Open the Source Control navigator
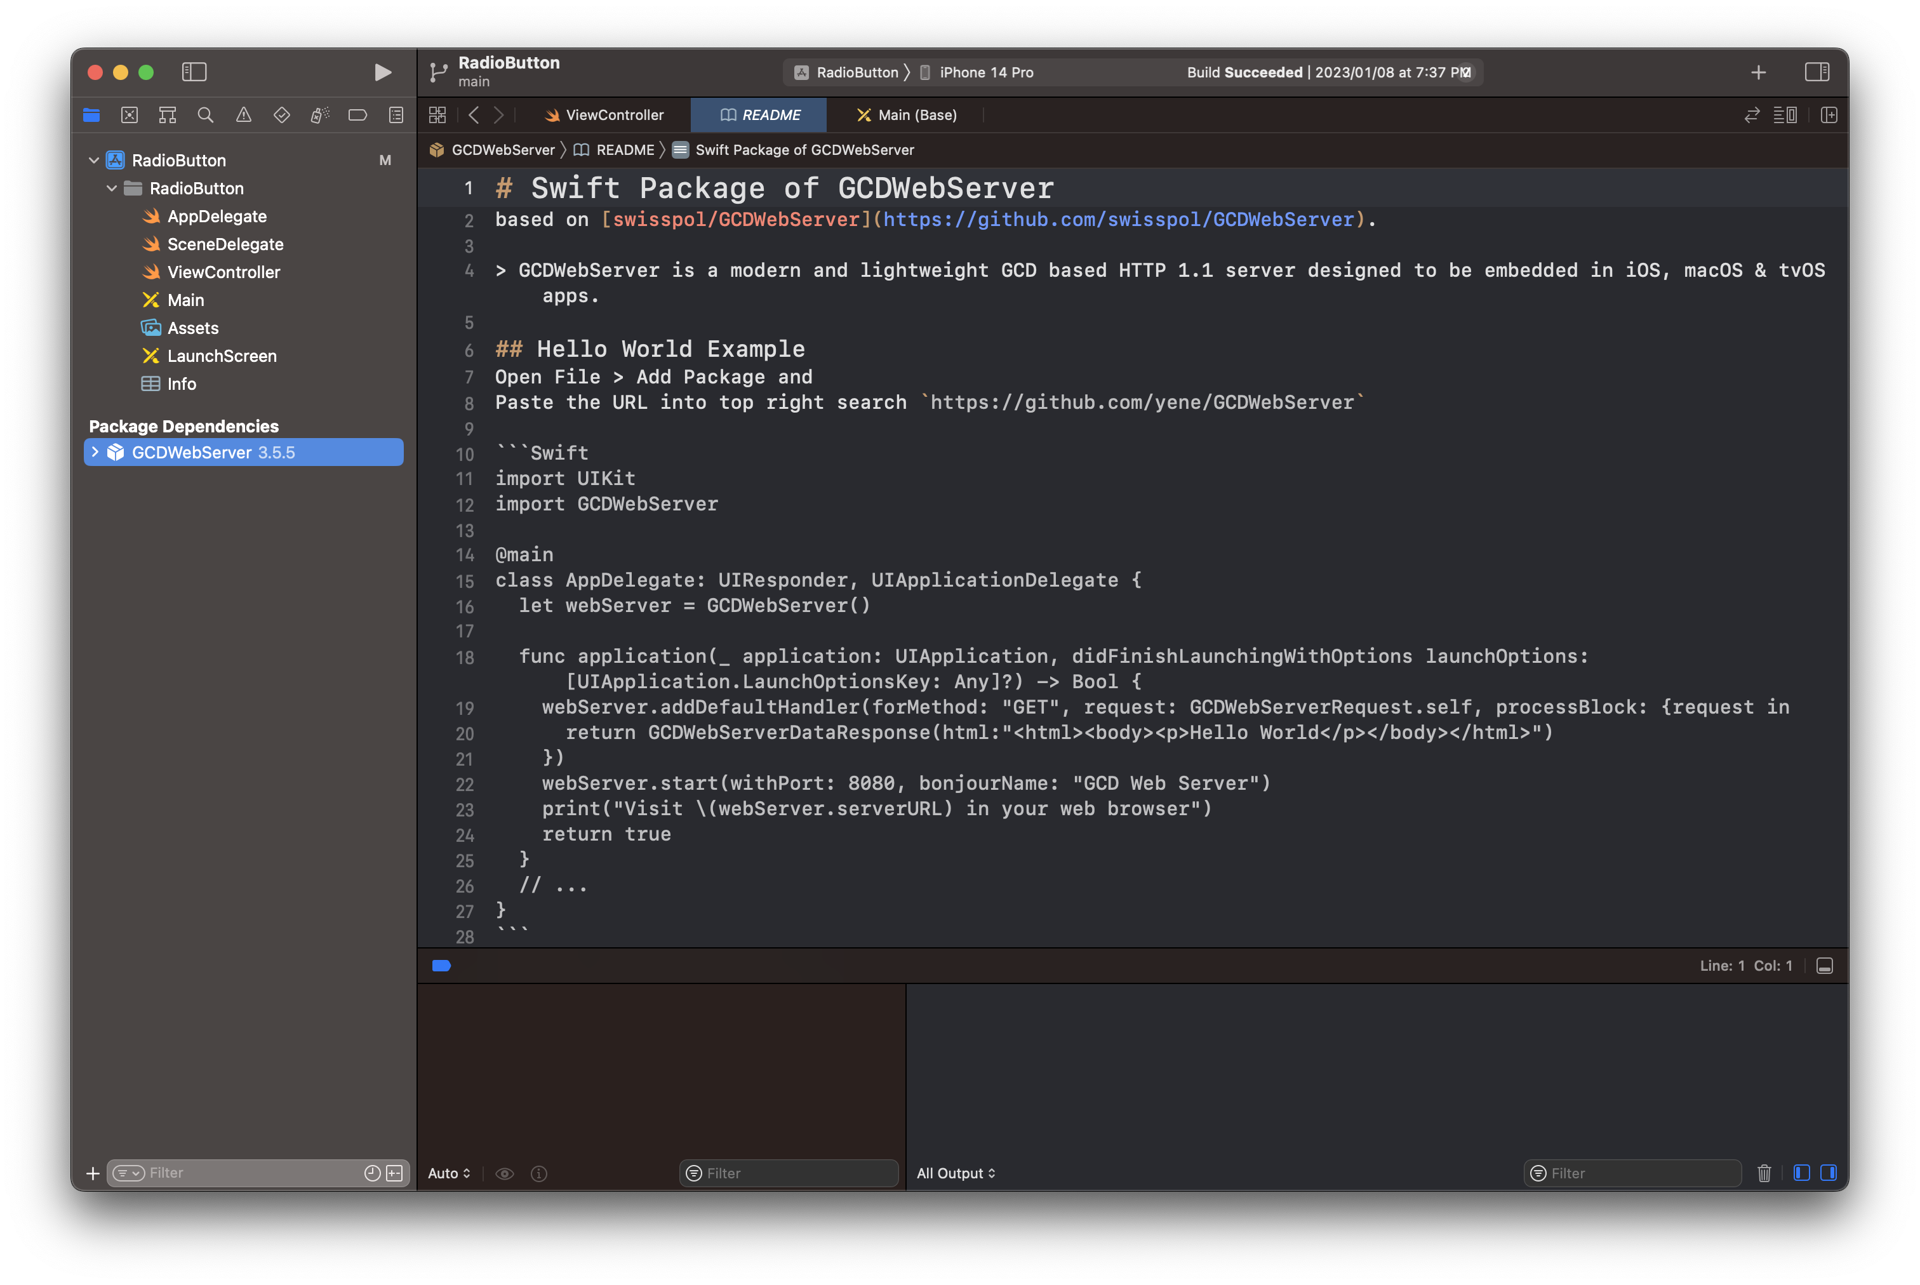The height and width of the screenshot is (1285, 1920). pos(130,115)
